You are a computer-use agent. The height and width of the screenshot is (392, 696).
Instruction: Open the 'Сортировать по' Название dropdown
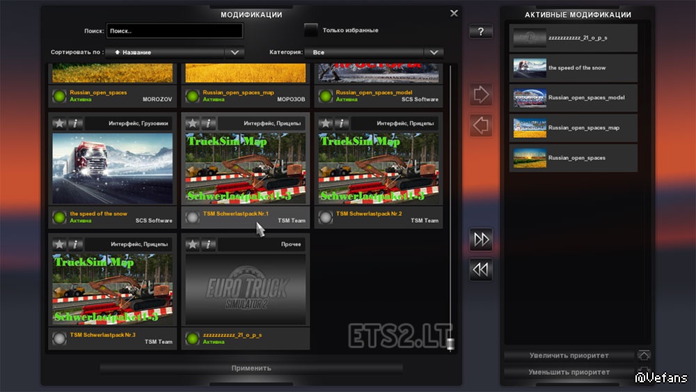click(x=174, y=52)
